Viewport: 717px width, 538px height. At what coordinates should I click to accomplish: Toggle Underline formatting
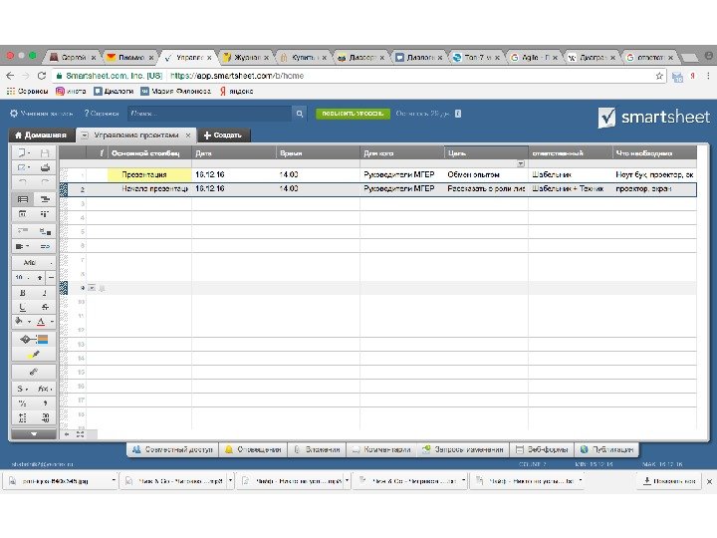pyautogui.click(x=22, y=307)
